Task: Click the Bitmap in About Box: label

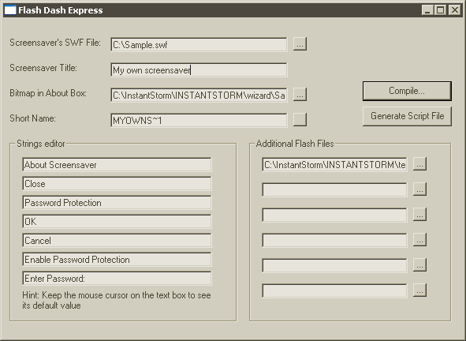Action: point(48,93)
